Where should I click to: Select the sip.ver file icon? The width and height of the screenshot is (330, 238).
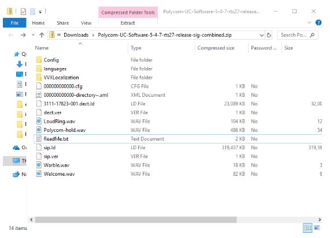point(39,156)
